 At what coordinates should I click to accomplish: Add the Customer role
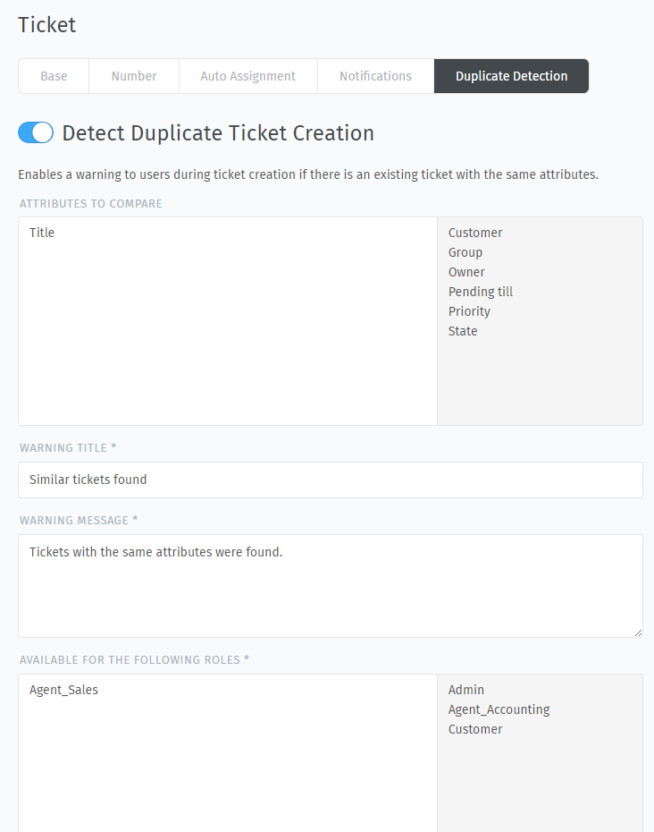[x=474, y=729]
